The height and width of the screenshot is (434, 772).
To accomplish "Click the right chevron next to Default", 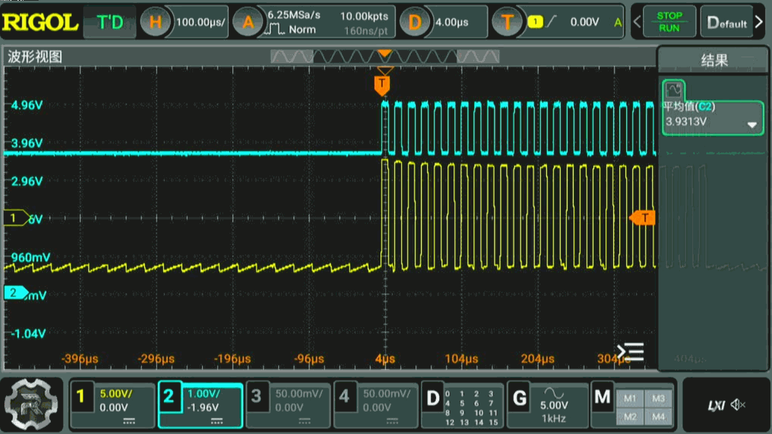I will pos(759,22).
